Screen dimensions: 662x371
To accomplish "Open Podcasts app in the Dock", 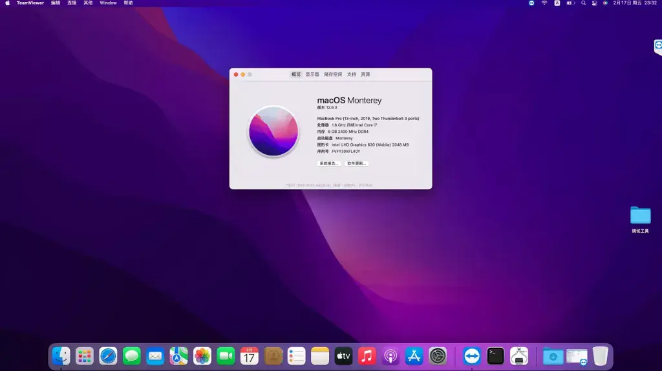I will point(390,356).
